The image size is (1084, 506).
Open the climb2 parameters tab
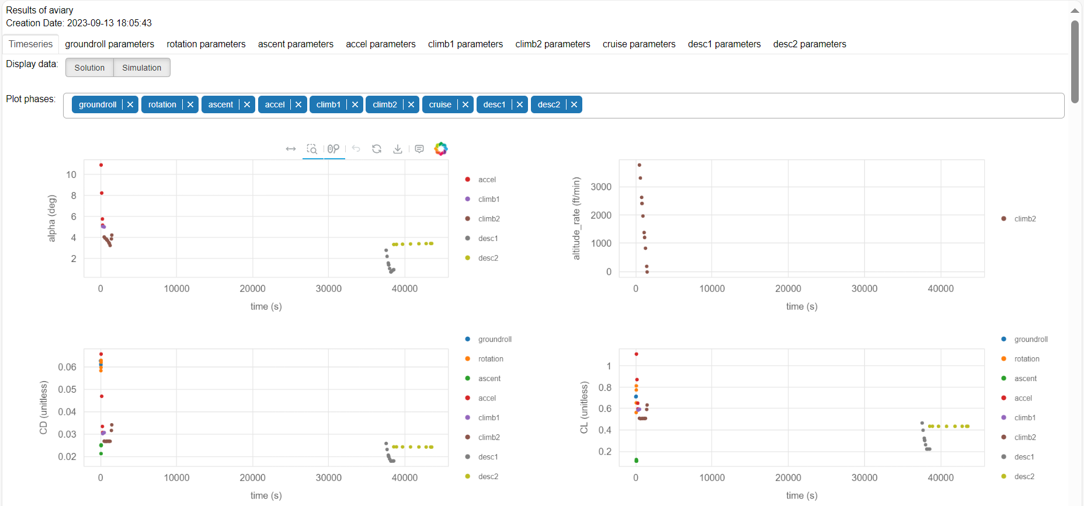click(553, 44)
